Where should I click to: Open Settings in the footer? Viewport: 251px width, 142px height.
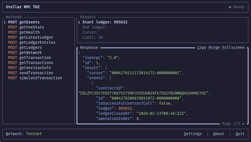tap(192, 134)
